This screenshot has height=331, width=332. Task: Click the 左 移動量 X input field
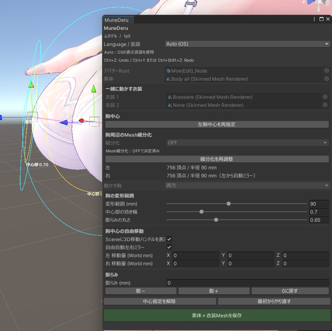click(x=195, y=255)
